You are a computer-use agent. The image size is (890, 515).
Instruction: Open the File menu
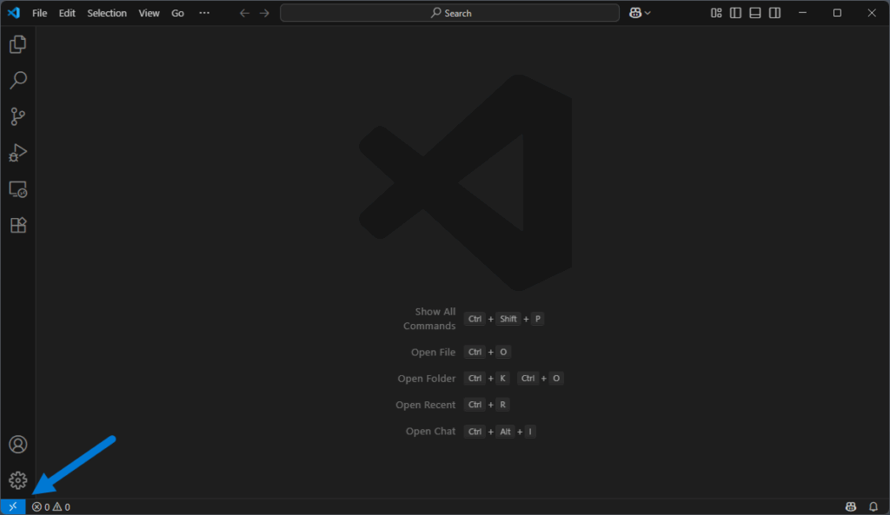point(40,13)
